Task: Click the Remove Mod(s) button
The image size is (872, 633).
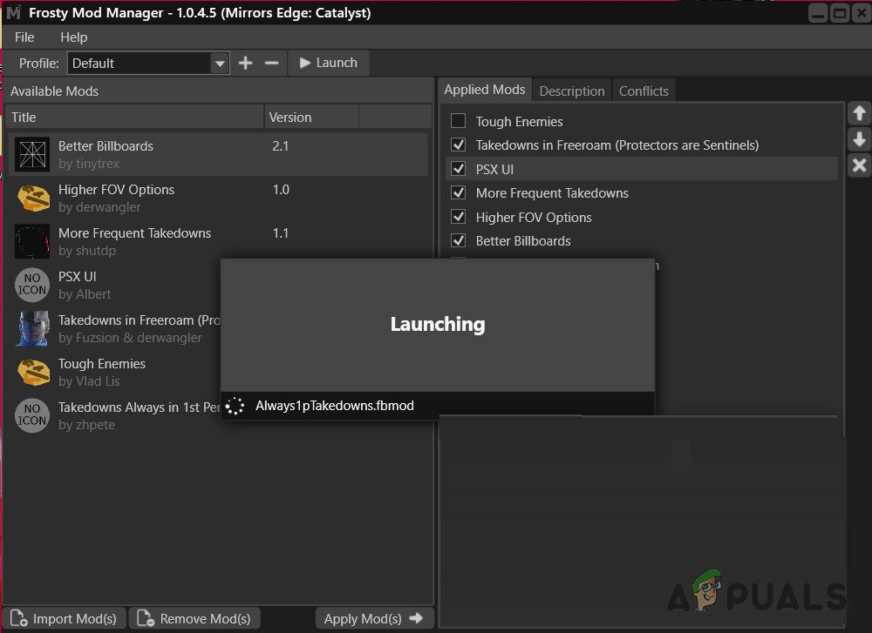Action: 194,618
